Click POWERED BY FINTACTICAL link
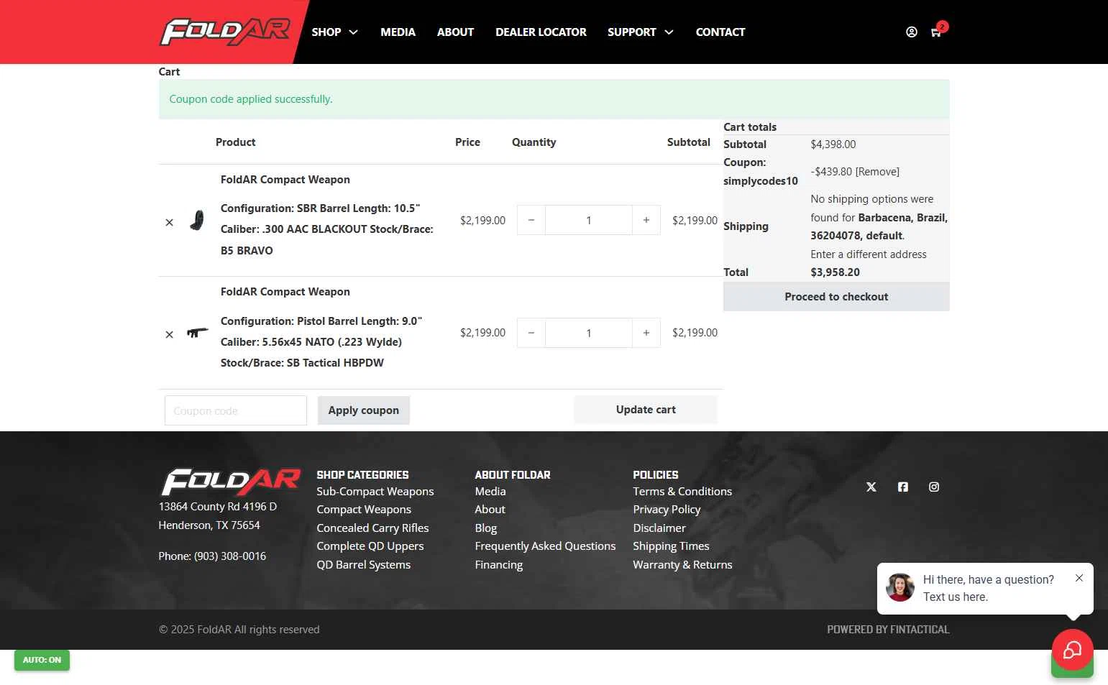Image resolution: width=1108 pixels, height=685 pixels. (x=888, y=630)
